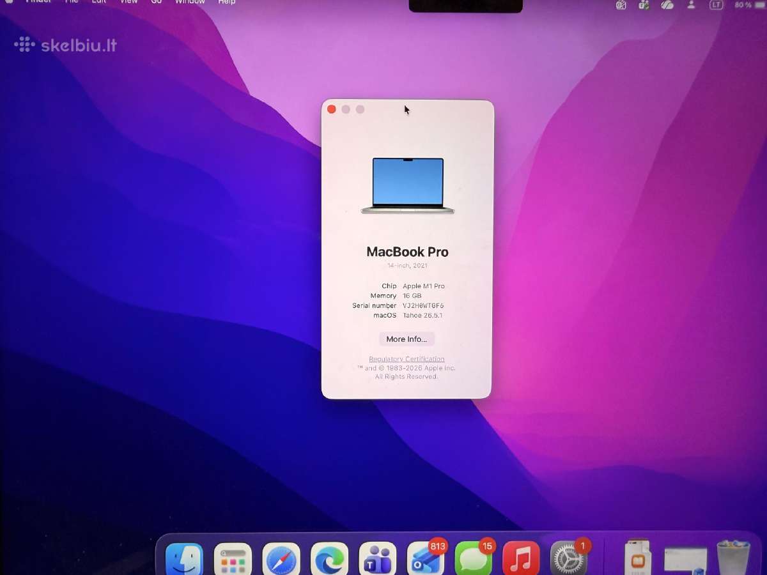Screen dimensions: 767x575
Task: Click the serial number value
Action: 423,305
